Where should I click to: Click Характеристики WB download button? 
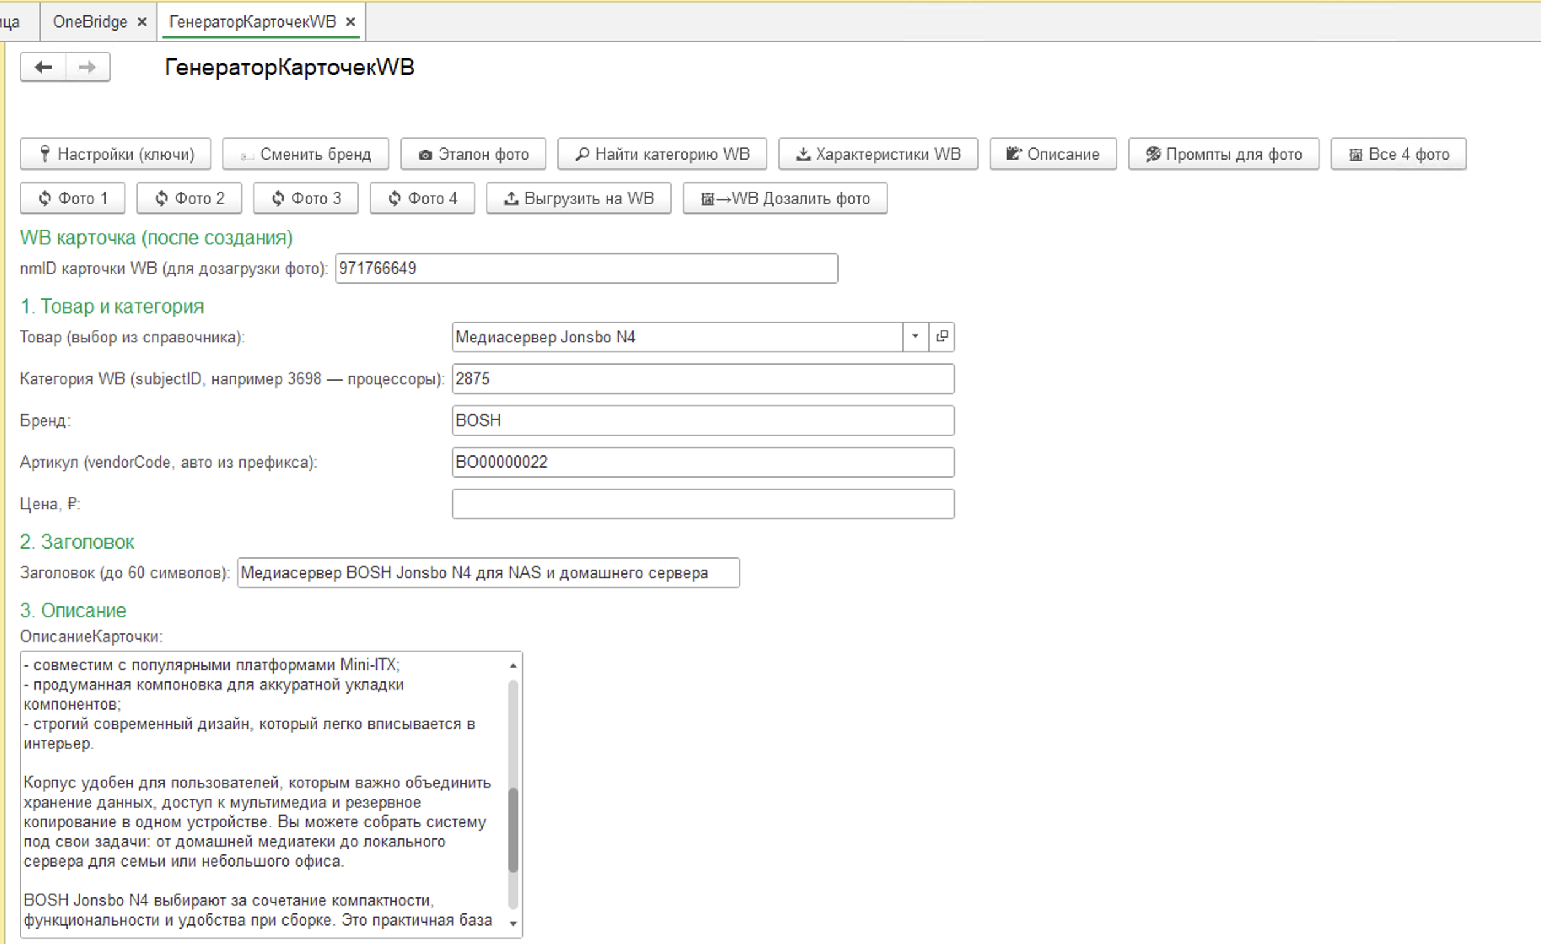pos(878,155)
